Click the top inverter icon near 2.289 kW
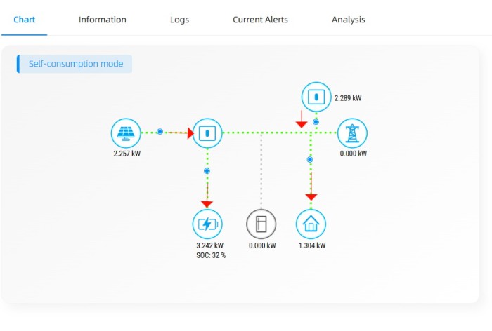Viewport: 492px width, 331px height. (316, 97)
